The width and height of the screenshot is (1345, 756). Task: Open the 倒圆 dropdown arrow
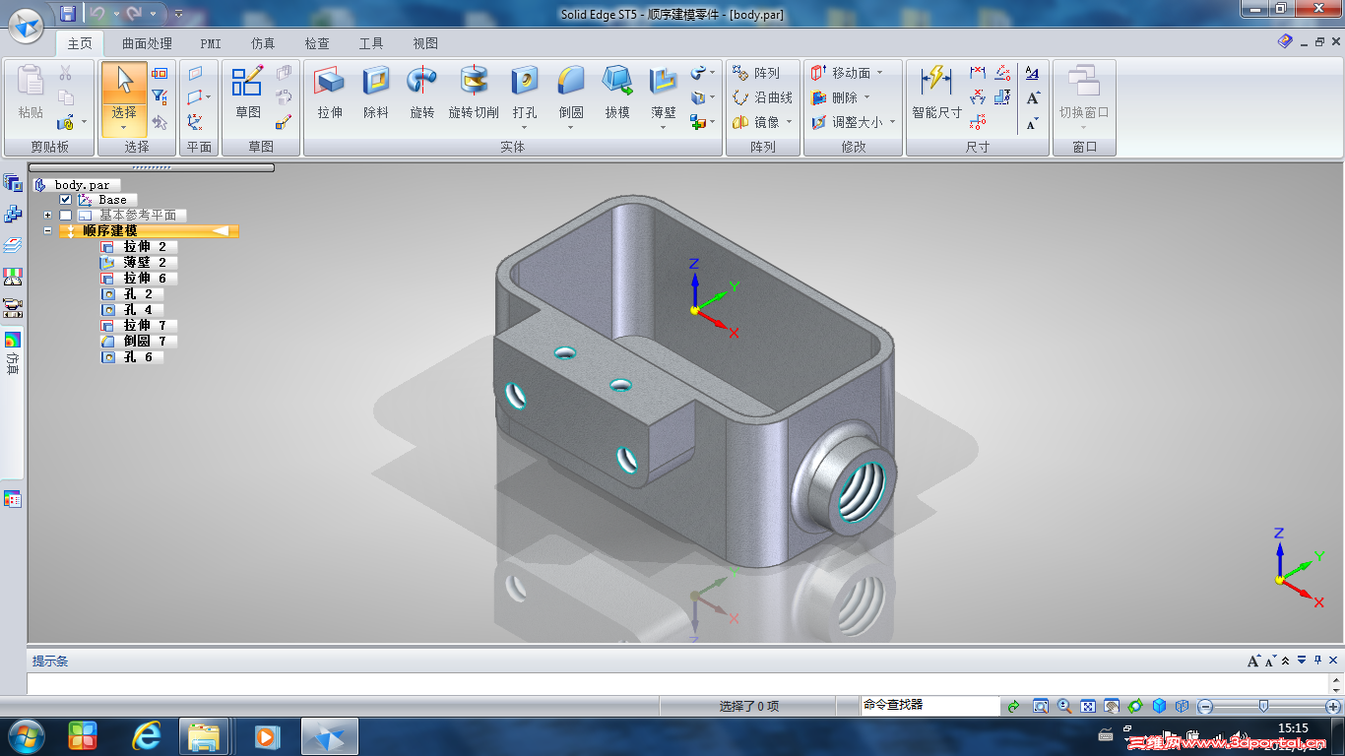point(571,127)
